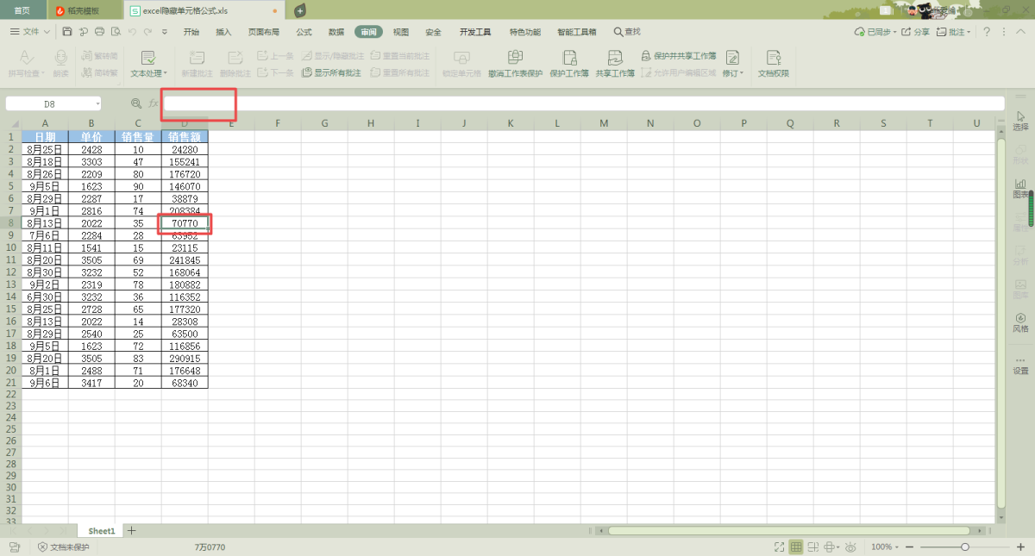Click the zoom slider handle
This screenshot has height=556, width=1035.
tap(965, 547)
